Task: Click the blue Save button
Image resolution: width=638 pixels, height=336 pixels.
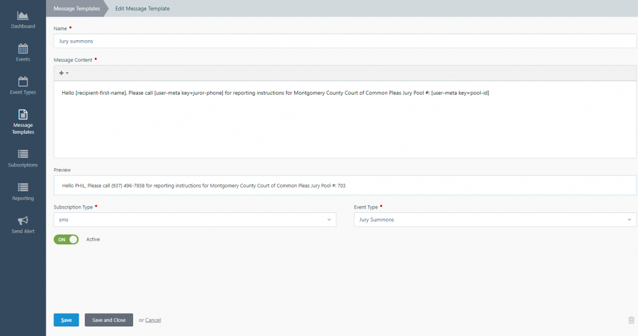Action: coord(66,320)
